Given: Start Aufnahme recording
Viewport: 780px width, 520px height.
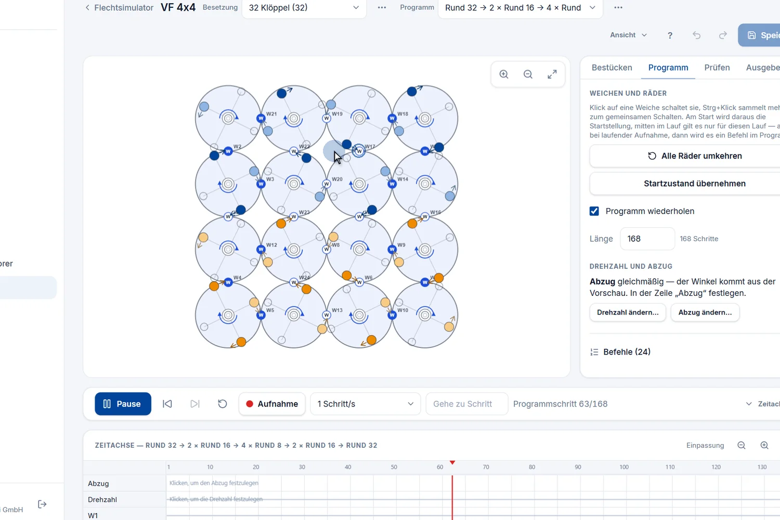Looking at the screenshot, I should 272,404.
